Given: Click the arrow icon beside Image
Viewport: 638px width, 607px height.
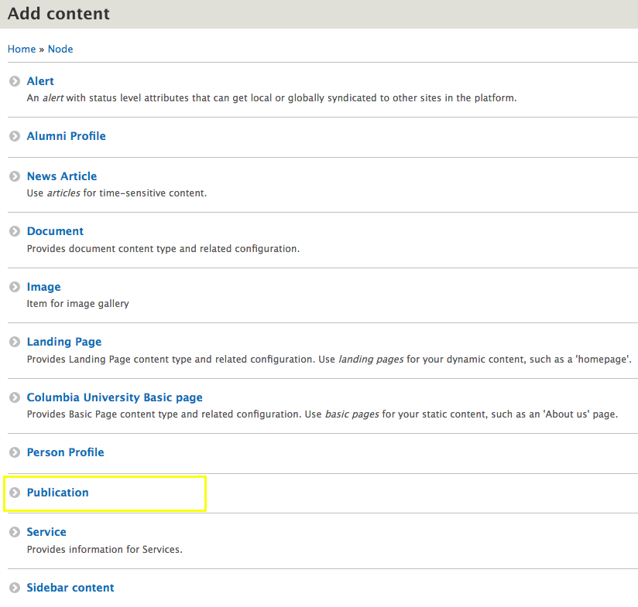Looking at the screenshot, I should pyautogui.click(x=14, y=286).
